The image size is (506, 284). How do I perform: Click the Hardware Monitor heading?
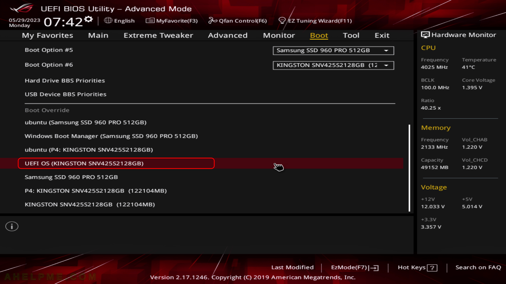(x=464, y=35)
